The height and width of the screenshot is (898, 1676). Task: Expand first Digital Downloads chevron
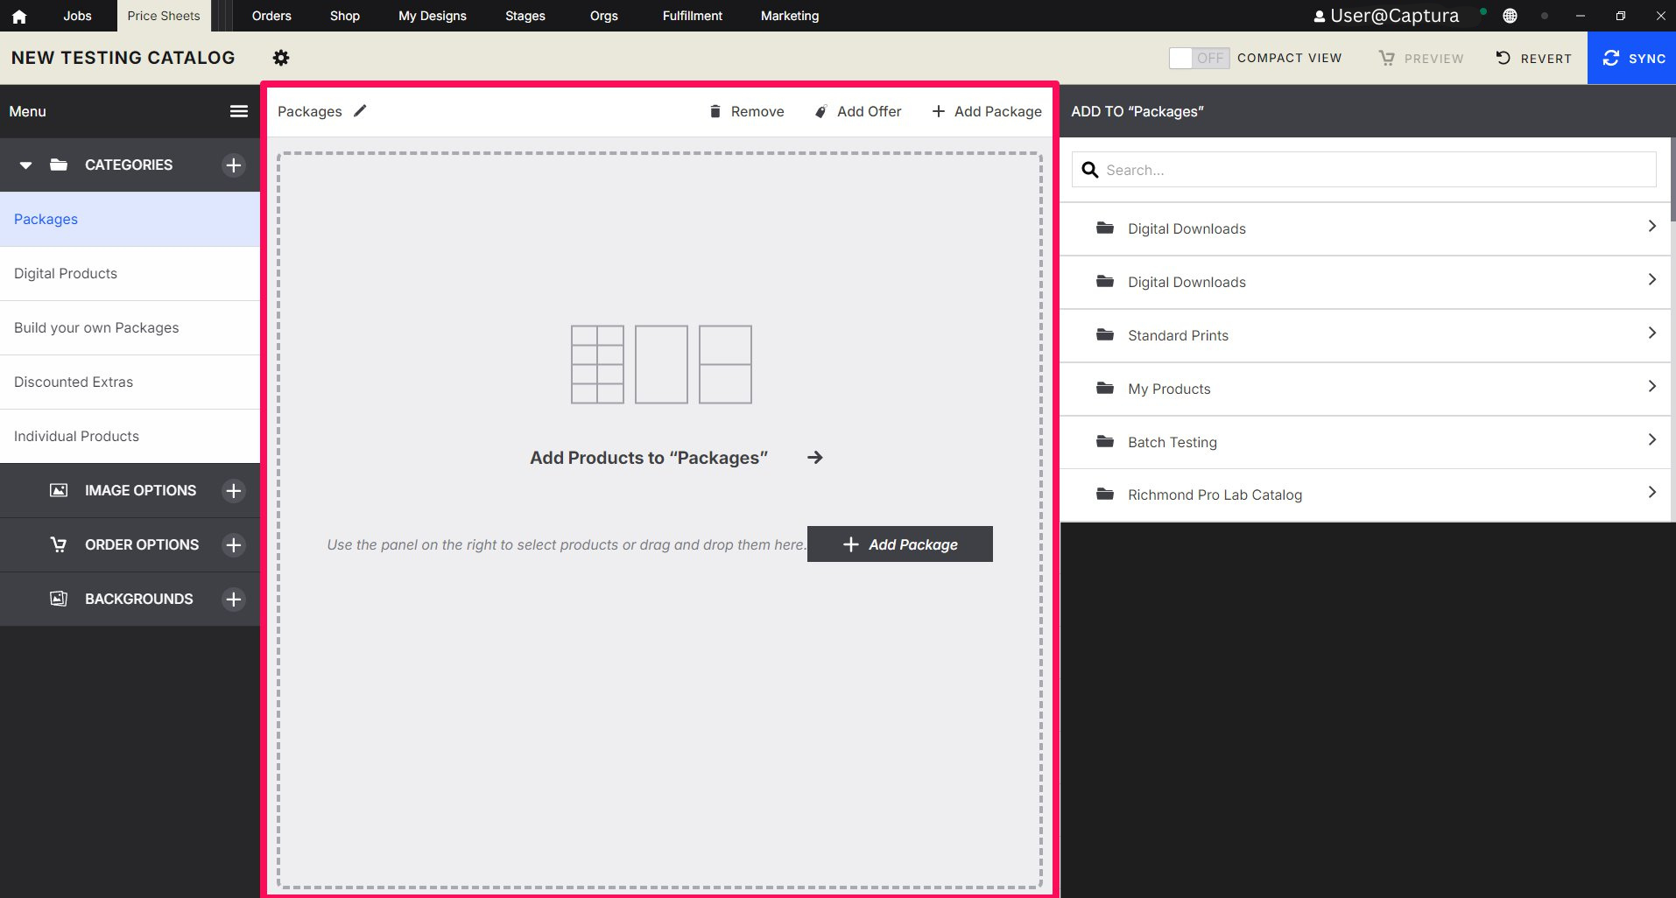click(x=1651, y=227)
